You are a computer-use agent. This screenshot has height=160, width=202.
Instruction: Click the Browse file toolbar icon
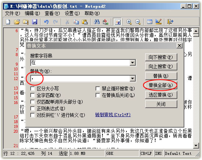(26, 22)
